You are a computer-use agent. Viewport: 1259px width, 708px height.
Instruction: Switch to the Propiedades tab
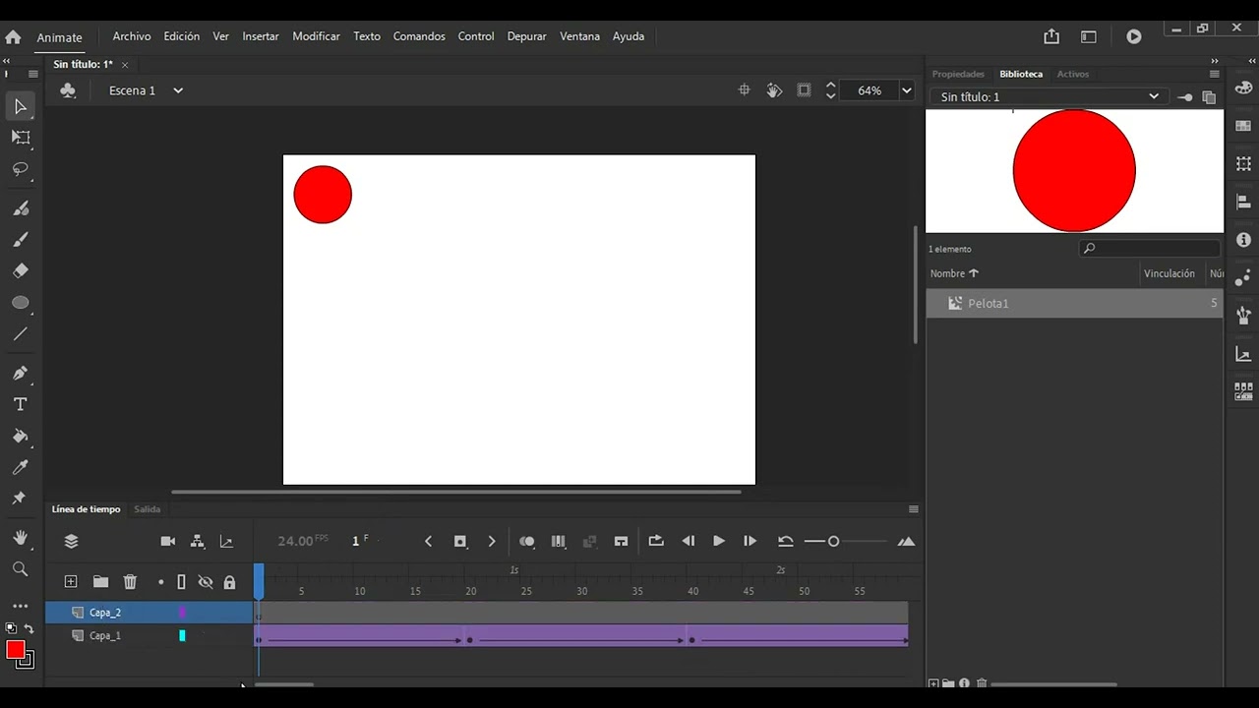[958, 74]
